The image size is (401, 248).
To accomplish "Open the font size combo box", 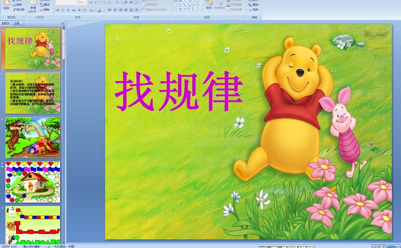I will (x=83, y=3).
